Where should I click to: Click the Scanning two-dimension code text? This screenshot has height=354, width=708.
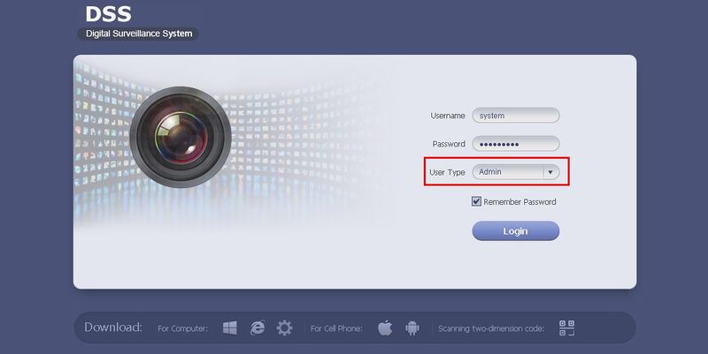click(491, 328)
